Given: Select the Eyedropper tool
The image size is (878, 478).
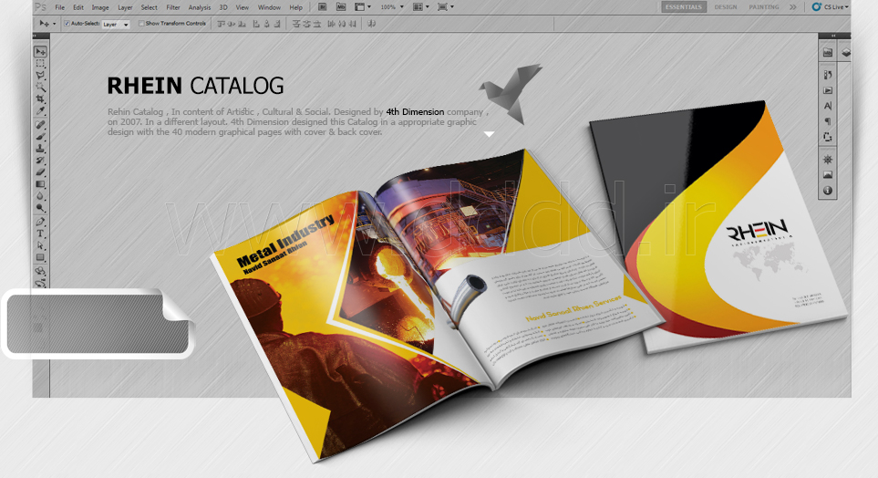Looking at the screenshot, I should (x=40, y=111).
